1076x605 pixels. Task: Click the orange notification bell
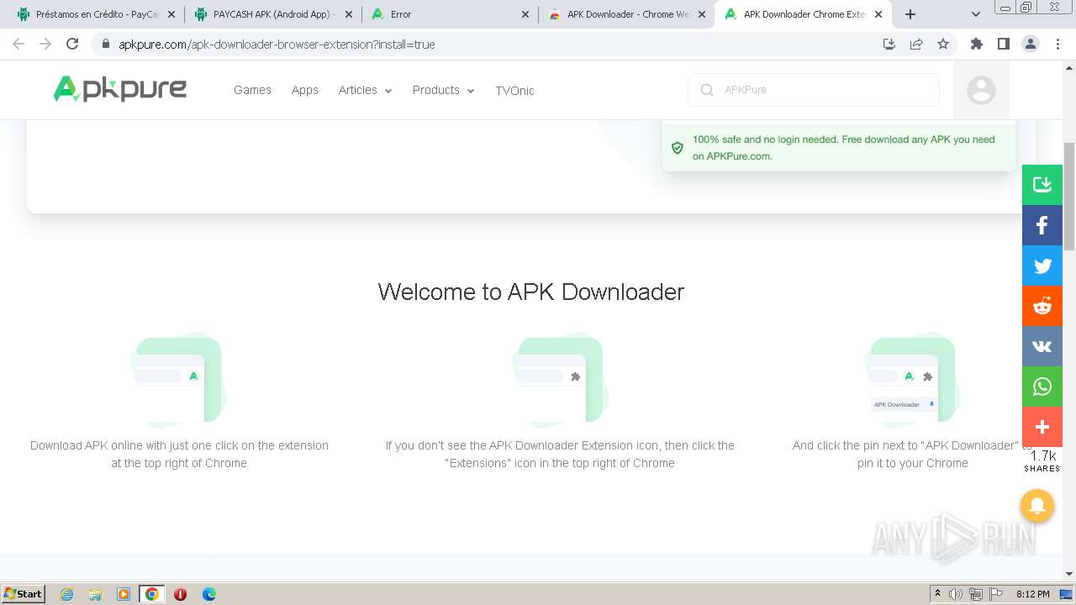[x=1037, y=506]
